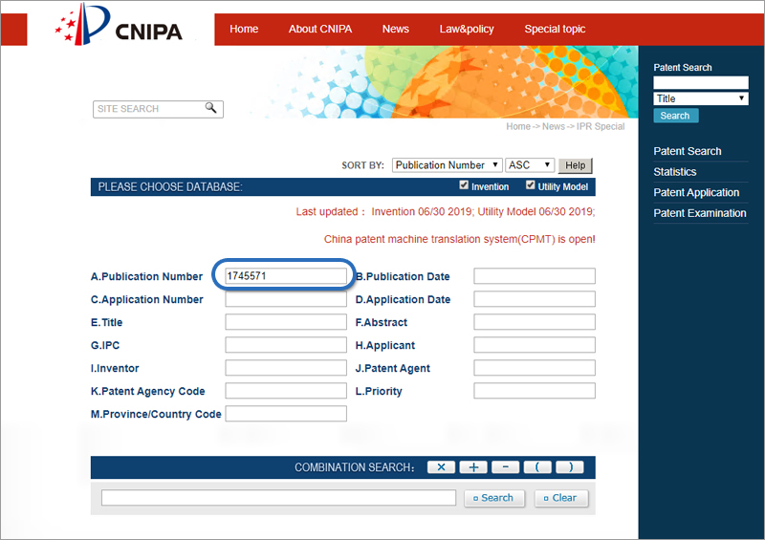765x540 pixels.
Task: Click the combination Search button
Action: (493, 498)
